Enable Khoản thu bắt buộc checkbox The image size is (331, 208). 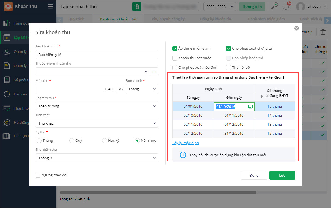(x=175, y=58)
